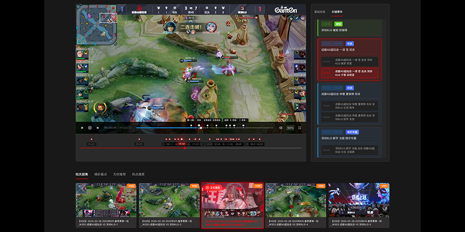Select the 关键事件 tab
Viewport: 465px width, 232px height.
(x=337, y=11)
